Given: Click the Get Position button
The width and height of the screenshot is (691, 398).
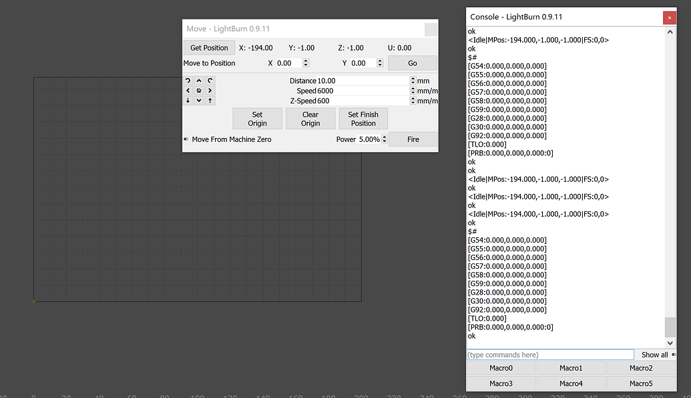Looking at the screenshot, I should 209,48.
